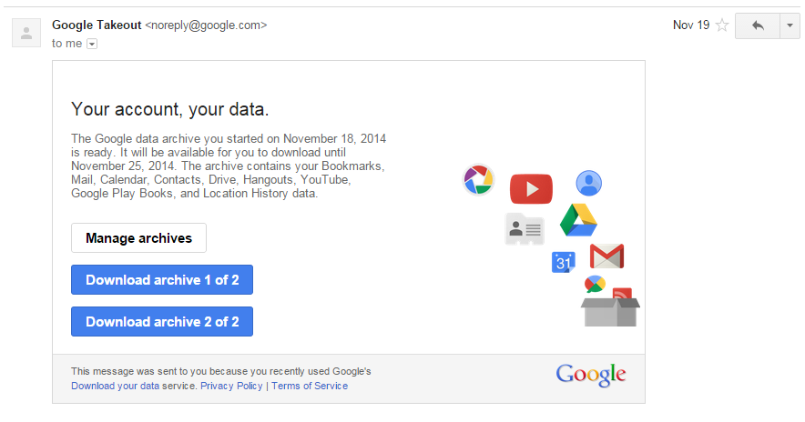805x422 pixels.
Task: Click the Google Calendar 31 icon
Action: [563, 263]
